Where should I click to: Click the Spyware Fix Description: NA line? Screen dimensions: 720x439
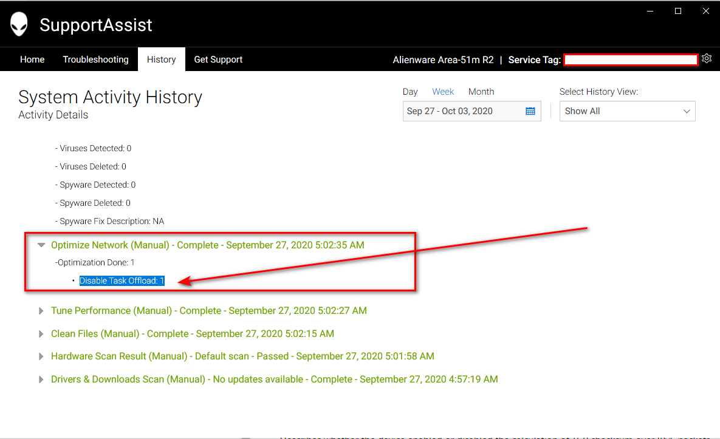pyautogui.click(x=110, y=221)
